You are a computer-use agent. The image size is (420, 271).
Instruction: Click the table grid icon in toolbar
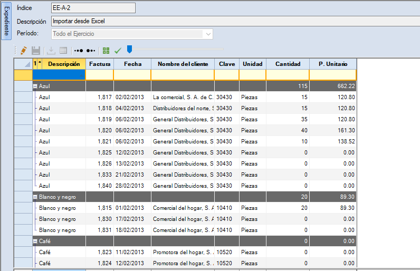[x=63, y=51]
